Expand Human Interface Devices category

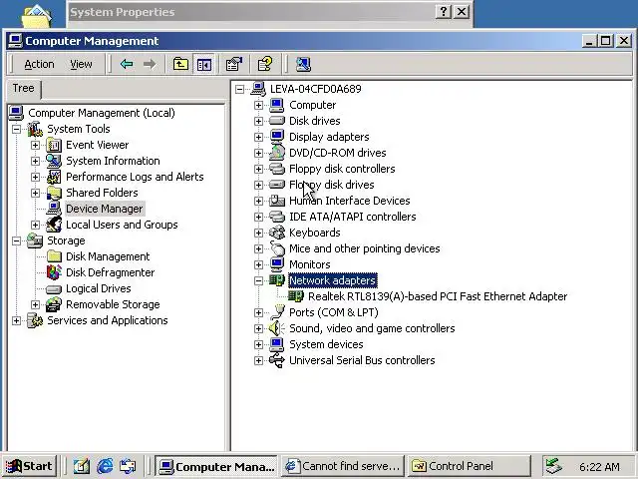(x=258, y=201)
